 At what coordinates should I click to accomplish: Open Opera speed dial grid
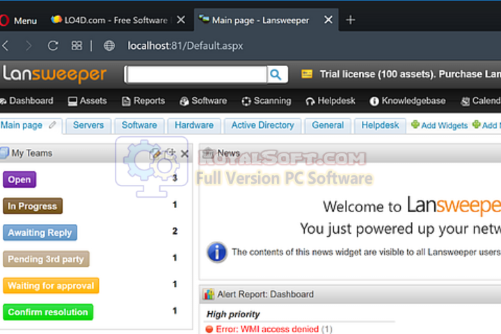(x=77, y=46)
